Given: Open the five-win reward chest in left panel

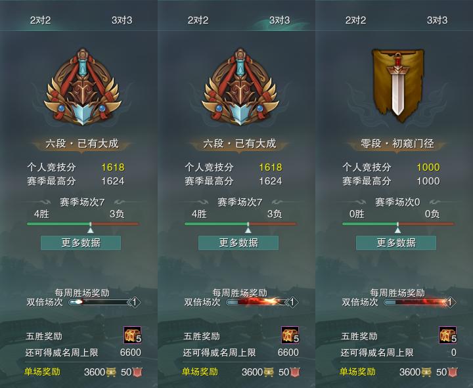Looking at the screenshot, I should point(133,335).
